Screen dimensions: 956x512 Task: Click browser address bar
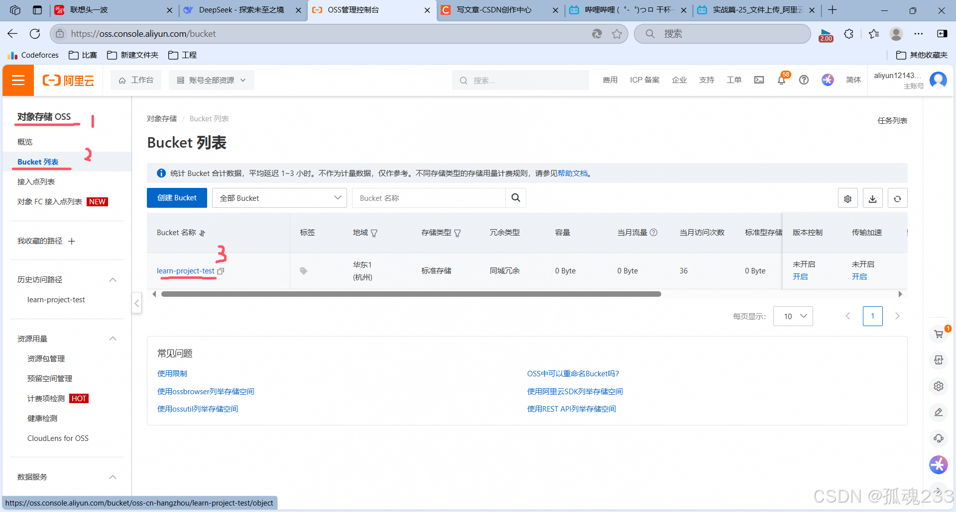(319, 34)
